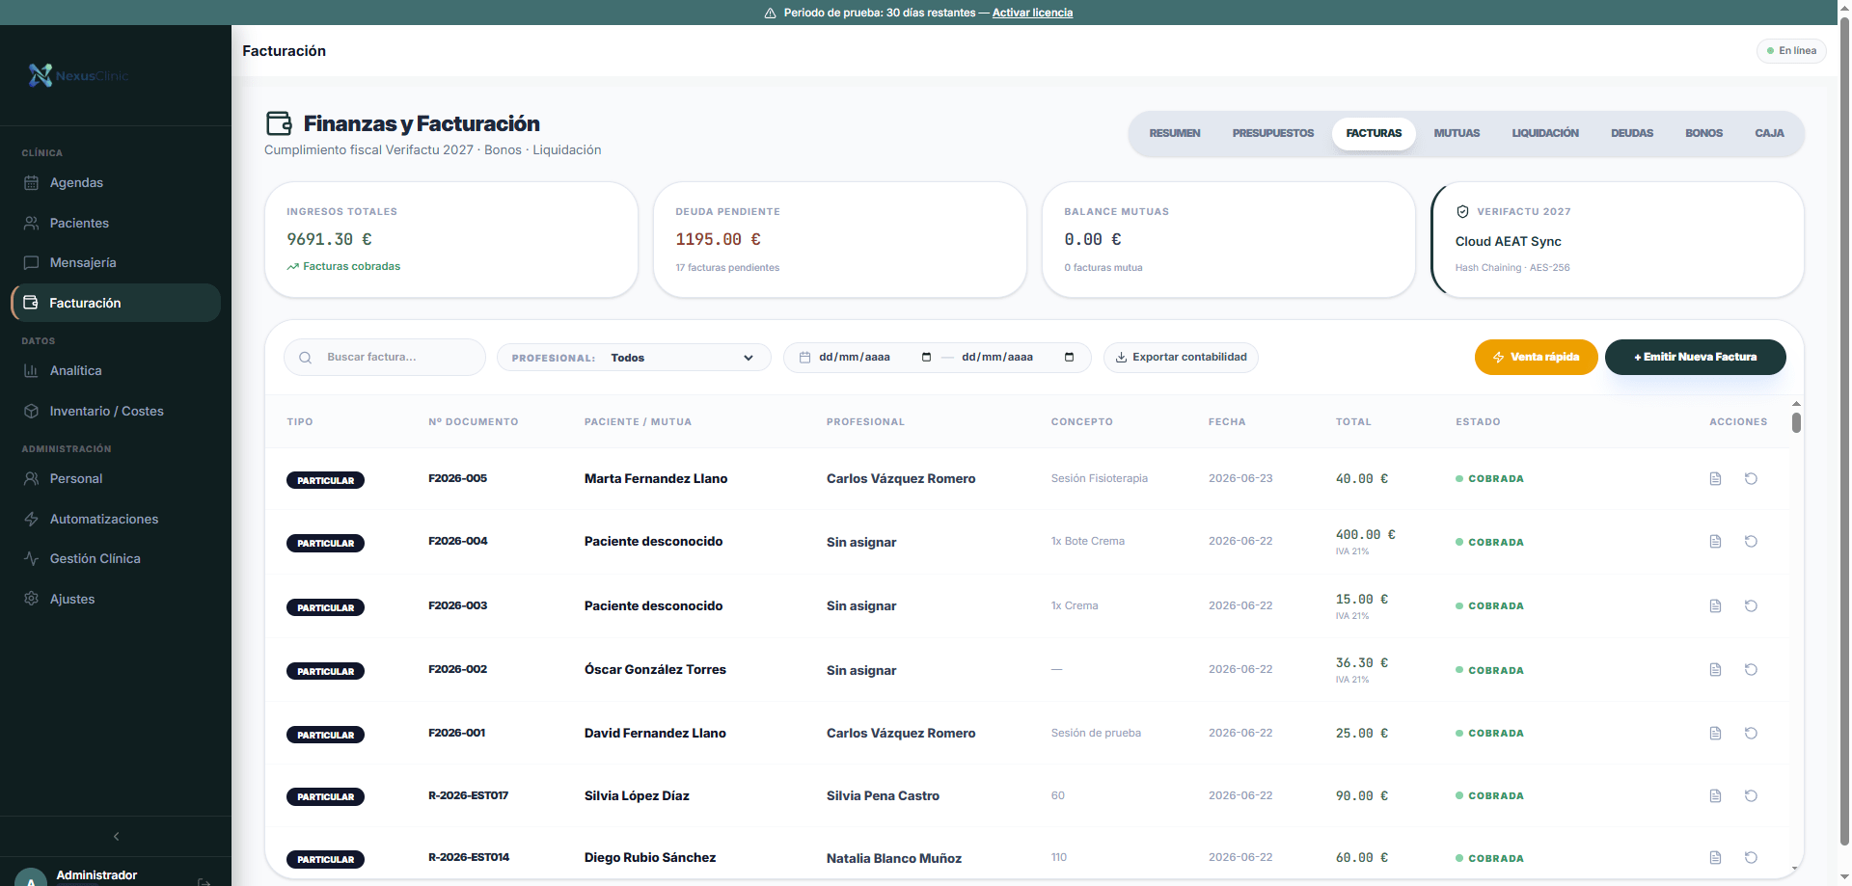Select patient Marta Fernandez Llano
Viewport: 1852px width, 886px height.
[656, 478]
